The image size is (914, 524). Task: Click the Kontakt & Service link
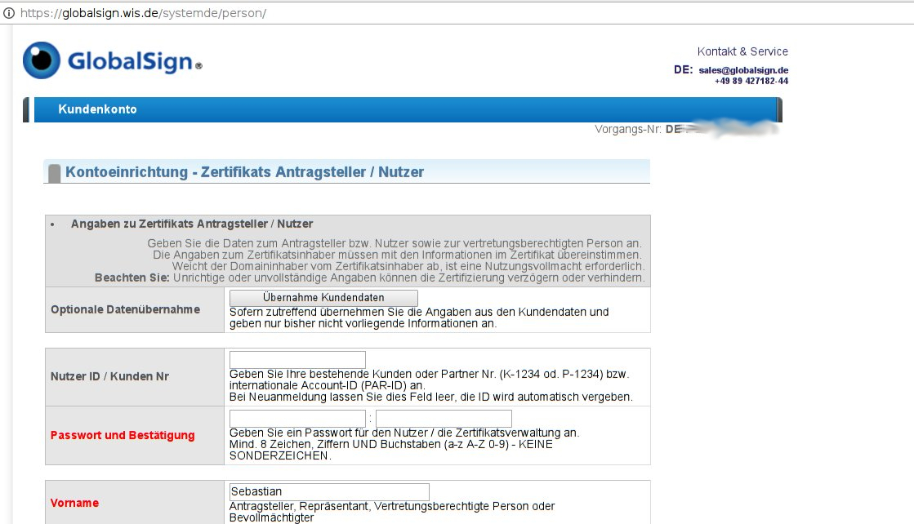[742, 51]
